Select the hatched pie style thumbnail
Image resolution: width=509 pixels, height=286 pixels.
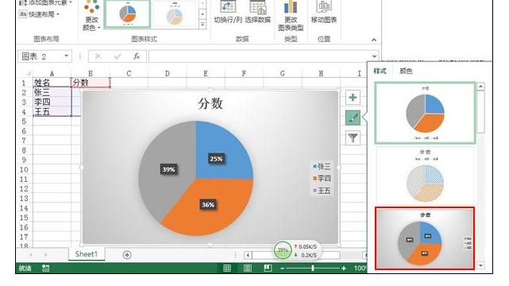(x=425, y=176)
